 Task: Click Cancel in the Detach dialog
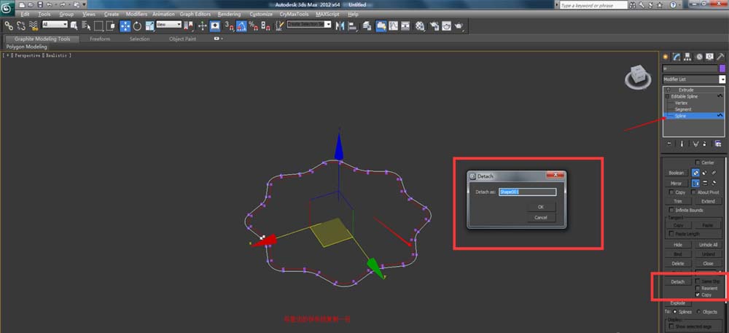541,217
